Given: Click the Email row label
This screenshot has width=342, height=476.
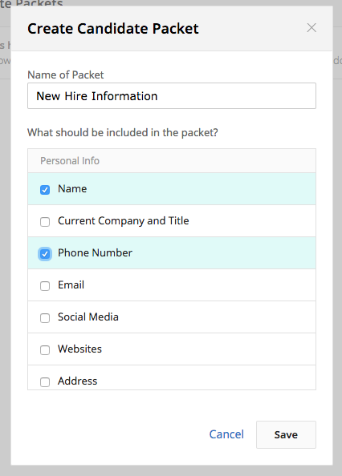Looking at the screenshot, I should tap(71, 284).
